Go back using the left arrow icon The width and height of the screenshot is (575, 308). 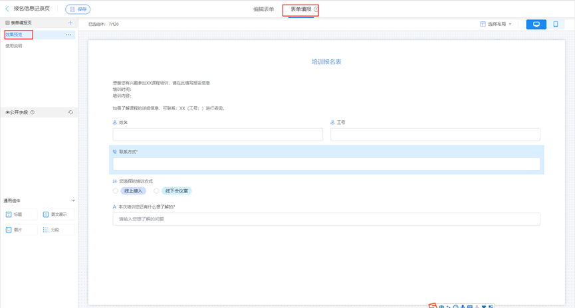click(7, 9)
